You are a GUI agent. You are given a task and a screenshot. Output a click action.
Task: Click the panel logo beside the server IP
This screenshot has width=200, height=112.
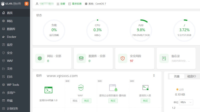point(3,4)
